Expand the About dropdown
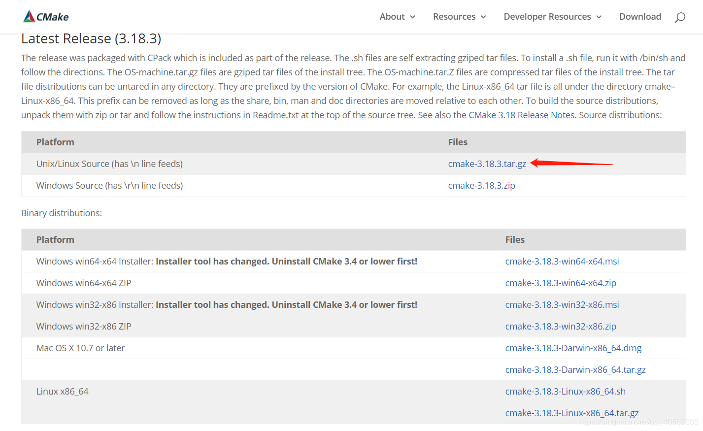This screenshot has width=703, height=431. (x=397, y=16)
